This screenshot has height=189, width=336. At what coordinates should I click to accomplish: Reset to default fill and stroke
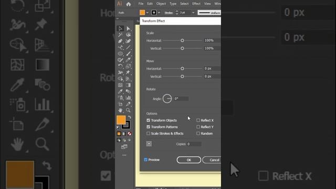118,128
